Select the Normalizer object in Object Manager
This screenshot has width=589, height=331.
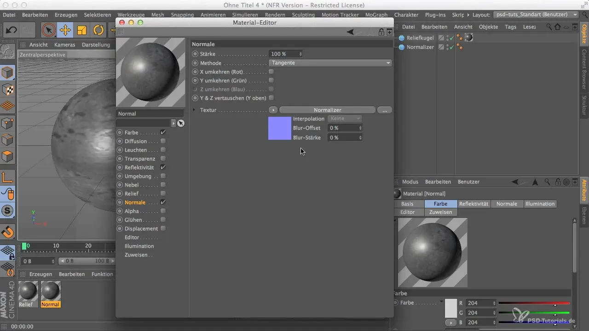(420, 47)
